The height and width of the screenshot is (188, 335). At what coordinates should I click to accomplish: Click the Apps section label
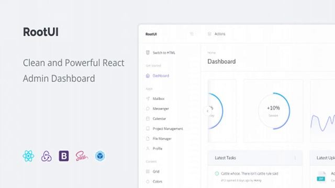[x=149, y=89]
